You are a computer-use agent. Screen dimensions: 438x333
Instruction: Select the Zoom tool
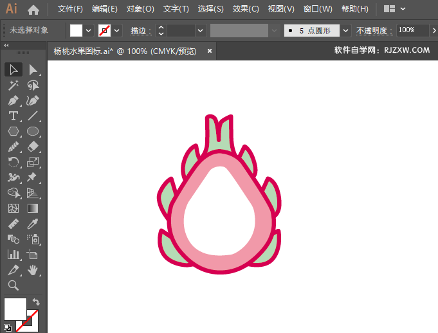pos(14,285)
